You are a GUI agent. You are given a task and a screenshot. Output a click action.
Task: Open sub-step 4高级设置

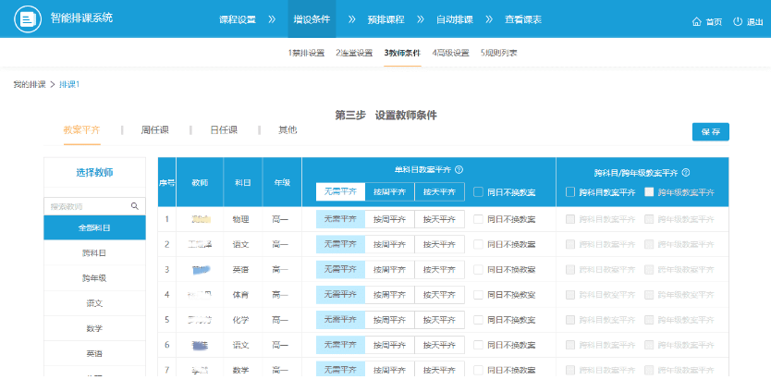coord(450,53)
